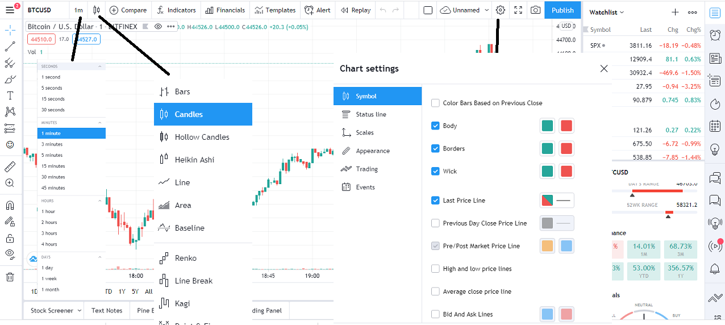
Task: Collapse the Seconds section in interval list
Action: pyautogui.click(x=100, y=66)
